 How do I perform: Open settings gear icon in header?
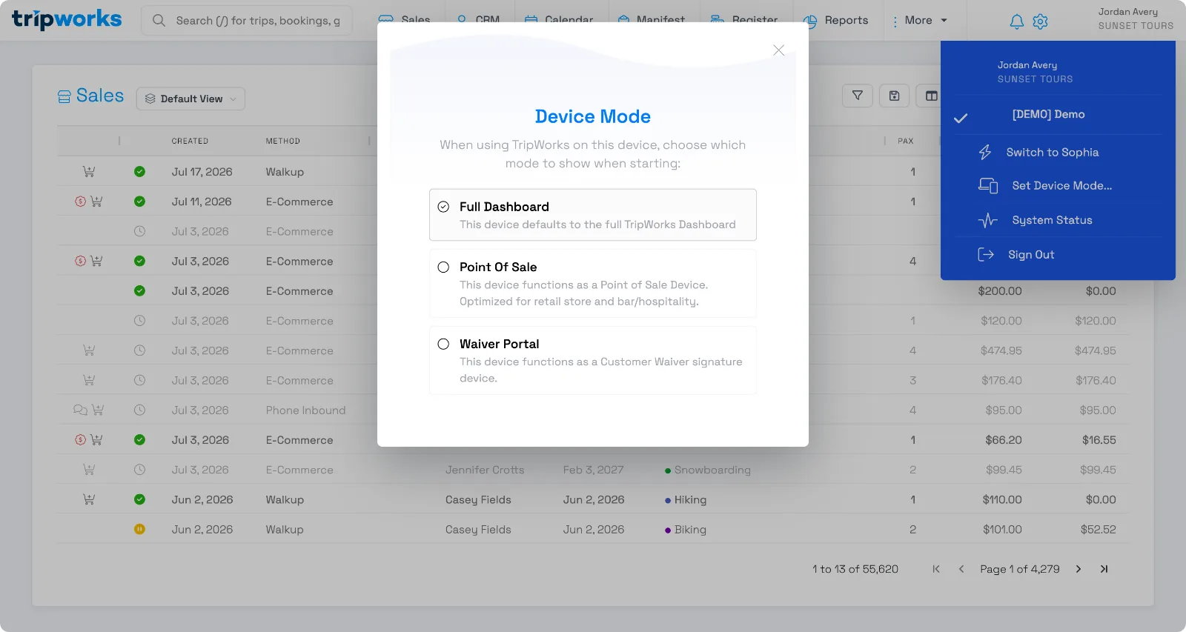pos(1040,21)
